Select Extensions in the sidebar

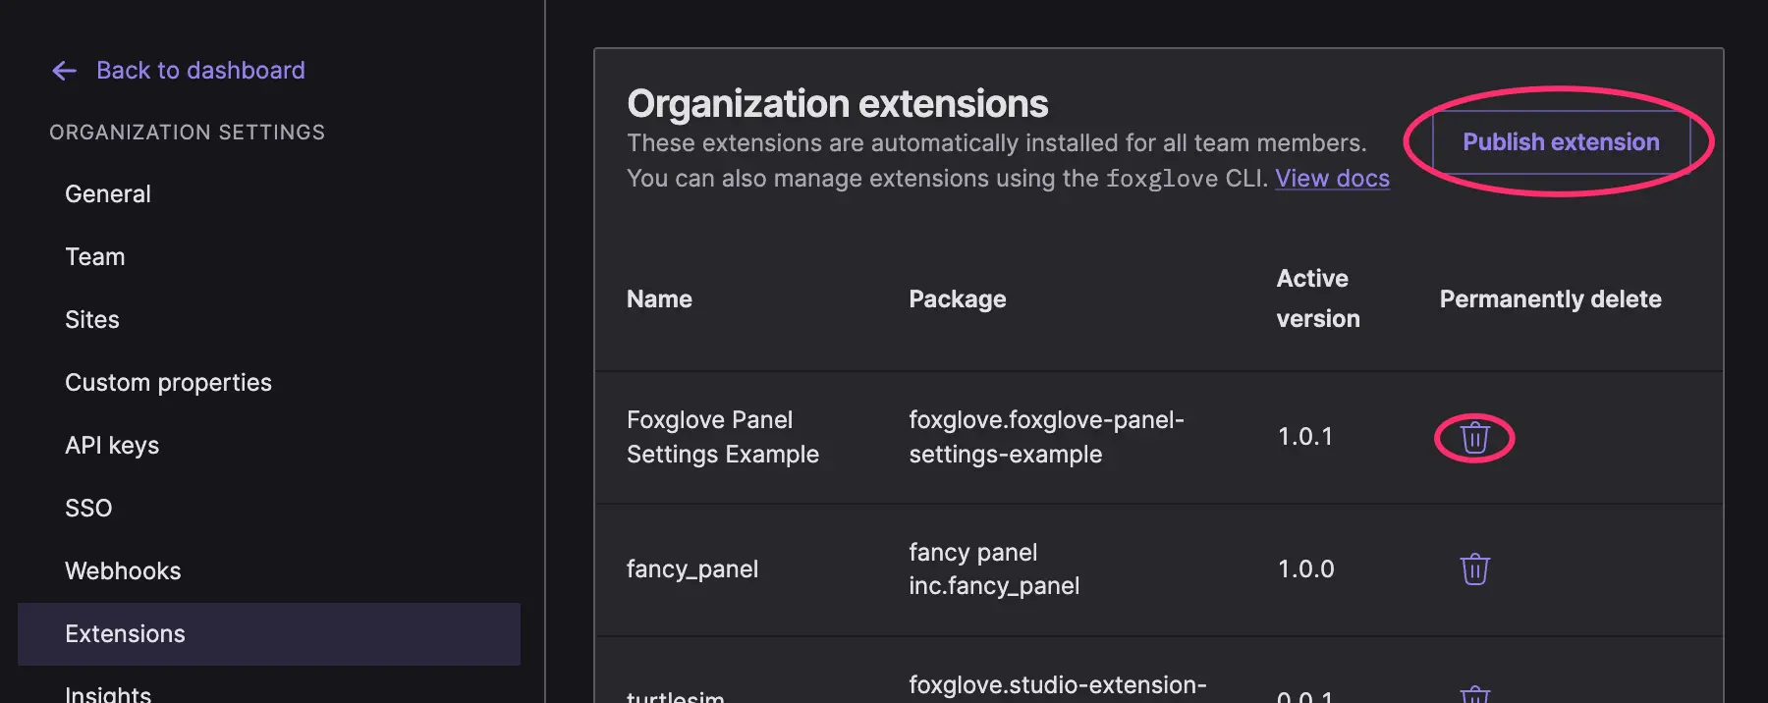tap(125, 633)
